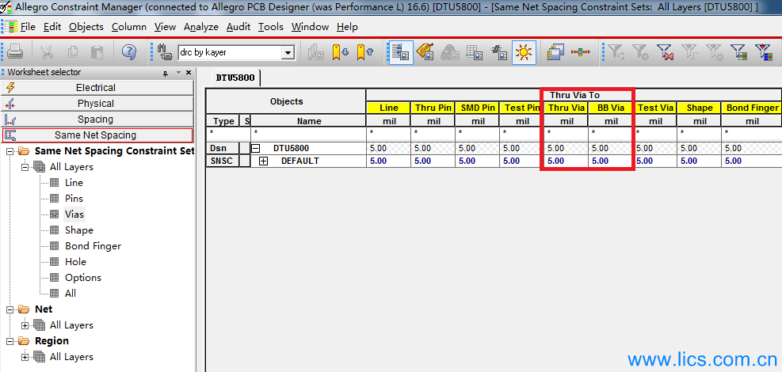Click the yellow tag toolbar icon
782x372 pixels.
(x=425, y=51)
